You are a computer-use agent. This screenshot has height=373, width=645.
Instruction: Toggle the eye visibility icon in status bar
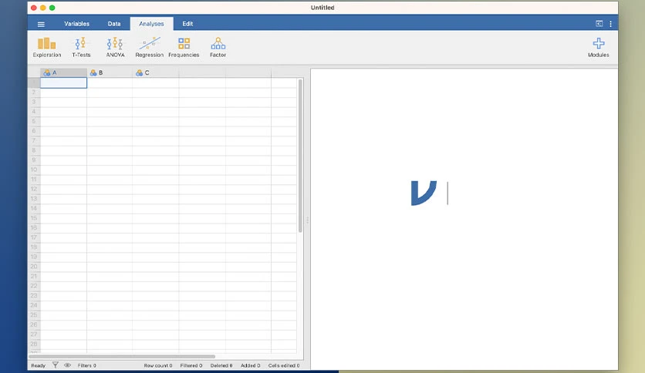coord(67,365)
